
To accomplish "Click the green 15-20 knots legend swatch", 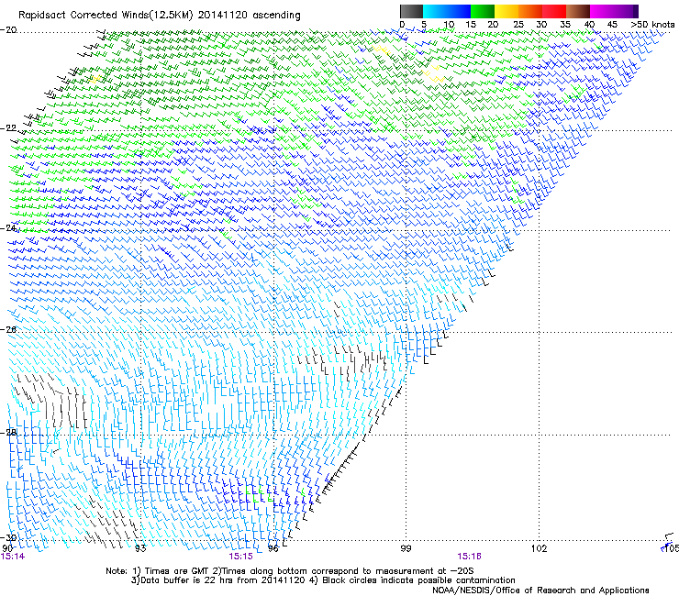I will pos(483,11).
